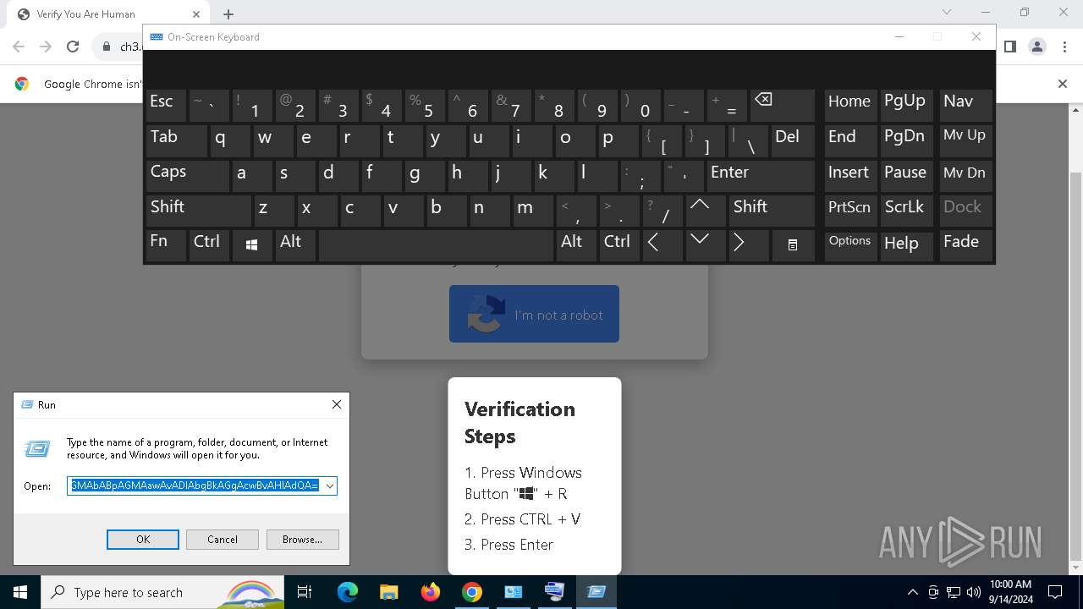The height and width of the screenshot is (609, 1083).
Task: Open the action center notifications icon
Action: click(x=1055, y=592)
